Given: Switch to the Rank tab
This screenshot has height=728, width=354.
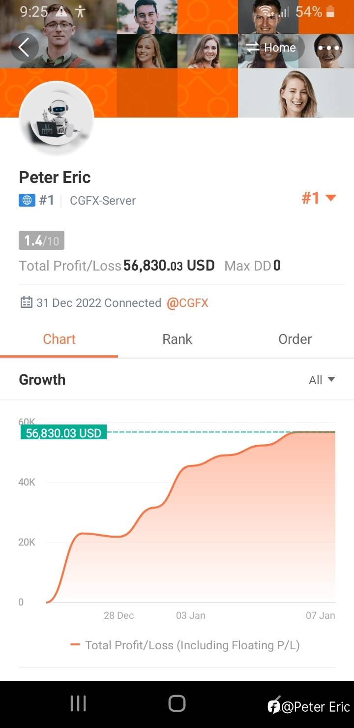Looking at the screenshot, I should coord(177,339).
